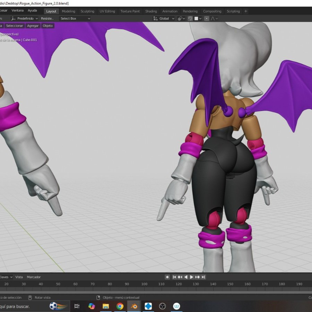Open the Animation workspace tab
Image resolution: width=312 pixels, height=312 pixels.
coord(170,11)
